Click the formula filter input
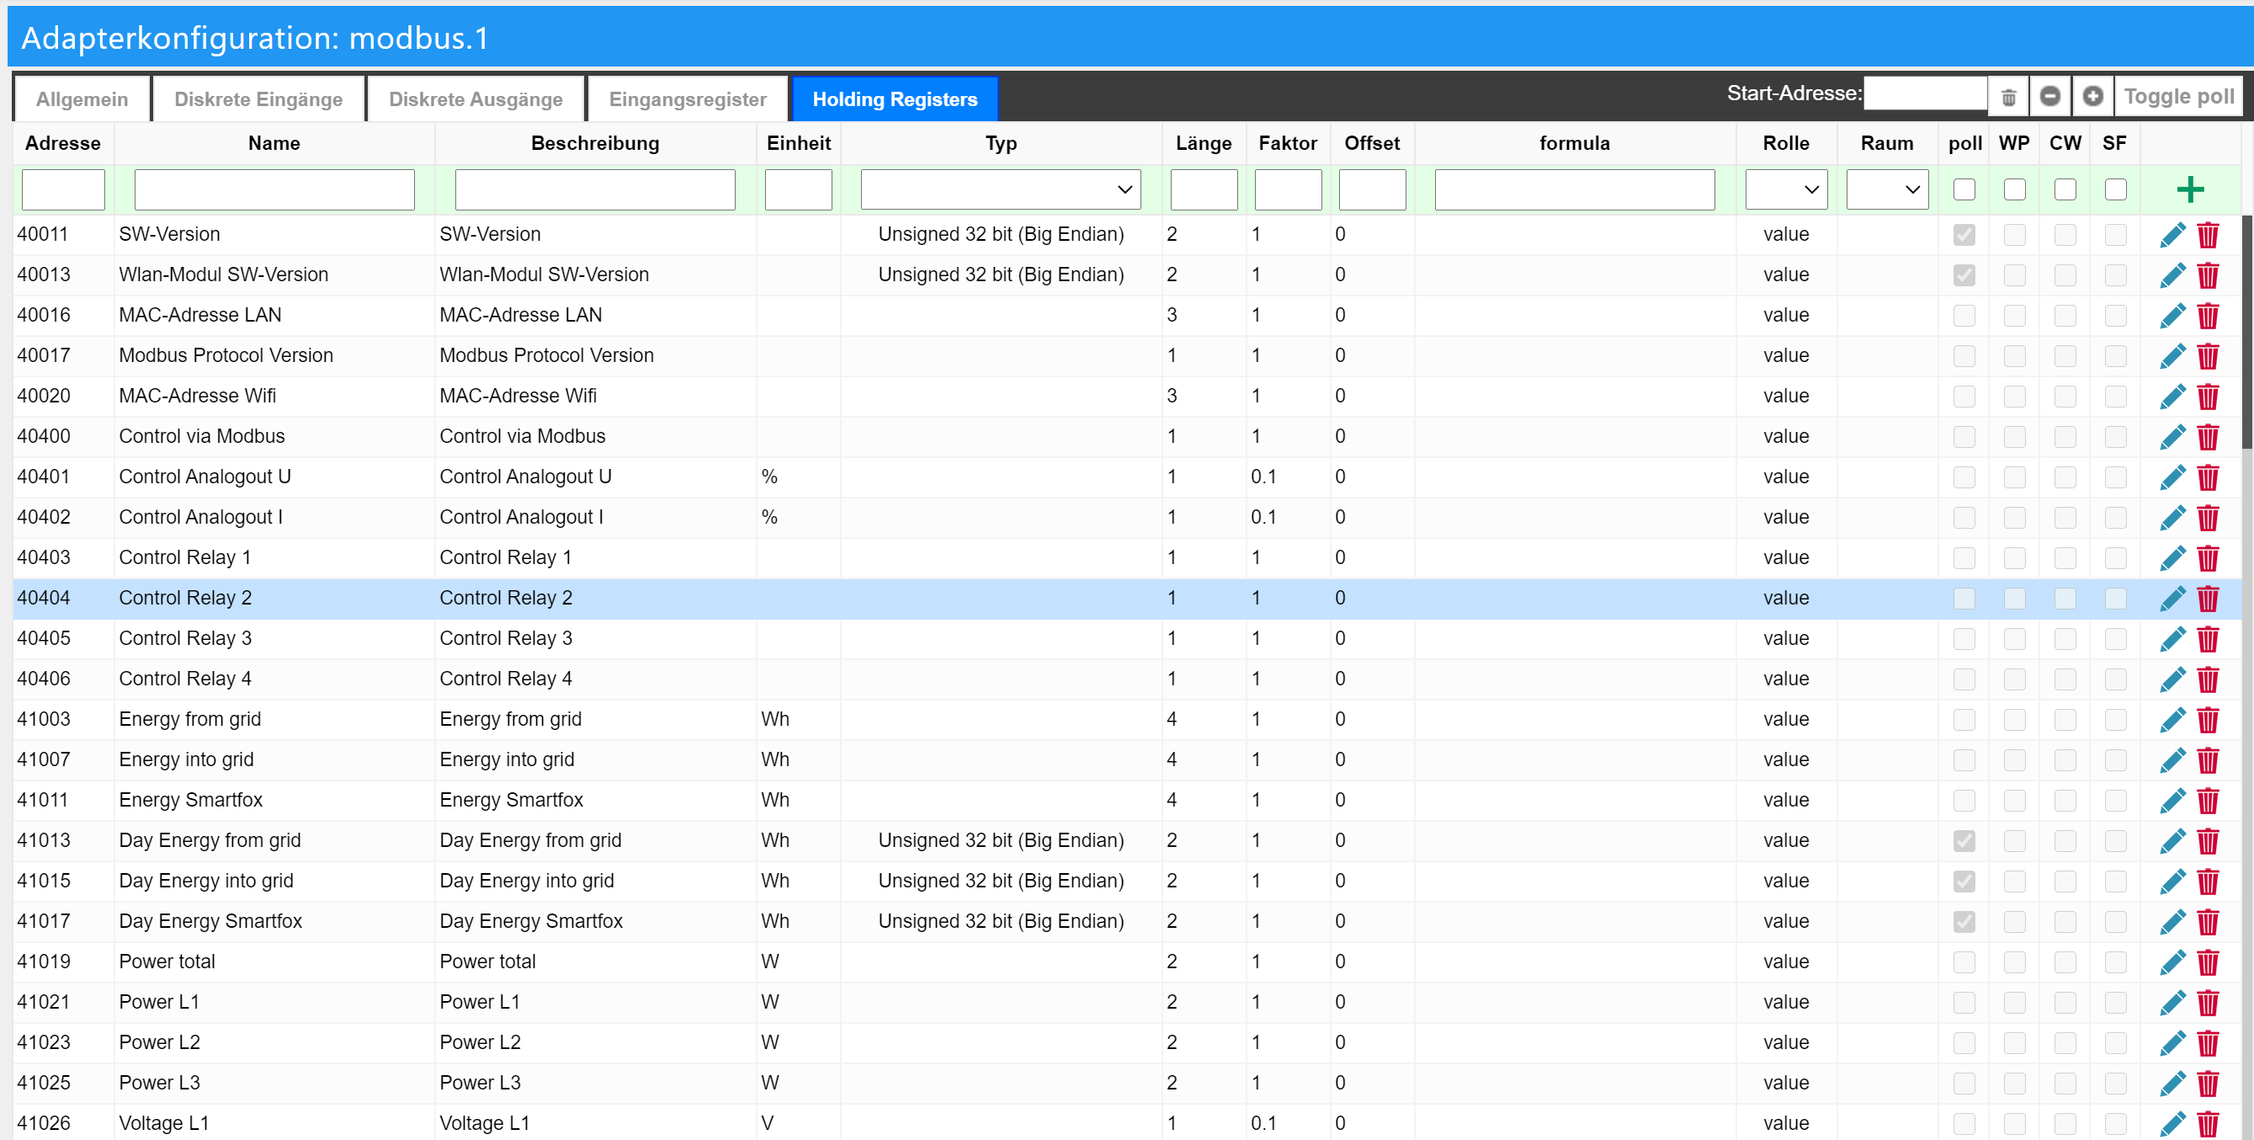2254x1140 pixels. coord(1574,189)
